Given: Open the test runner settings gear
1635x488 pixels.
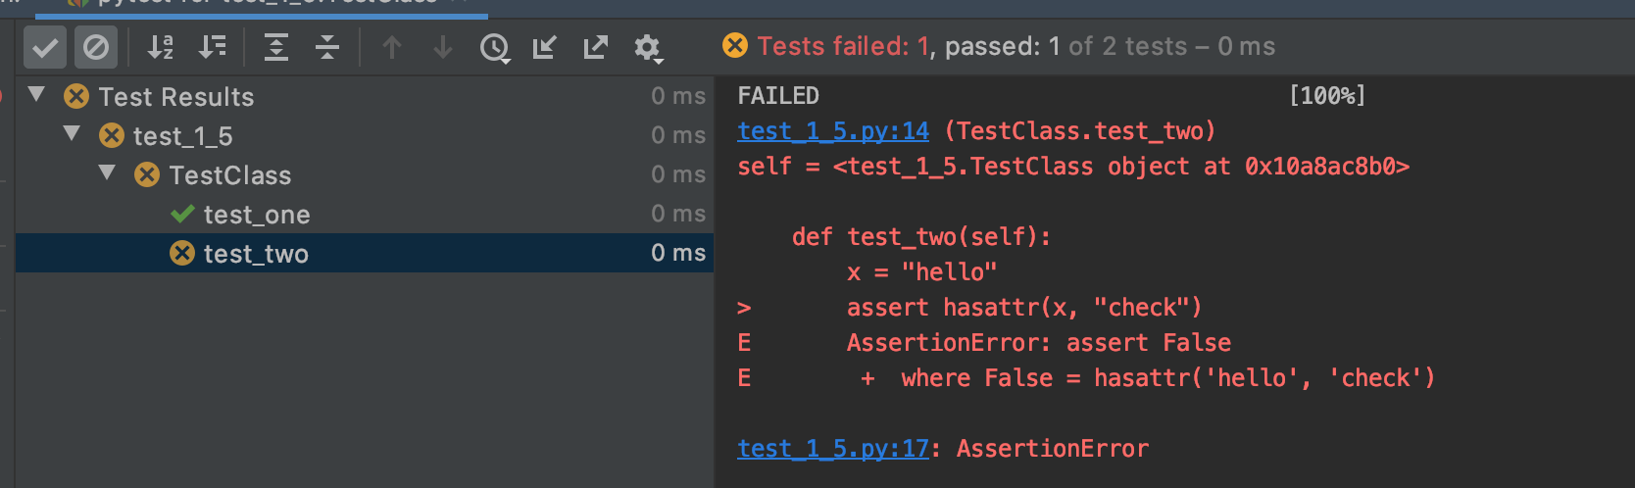Looking at the screenshot, I should pos(648,47).
